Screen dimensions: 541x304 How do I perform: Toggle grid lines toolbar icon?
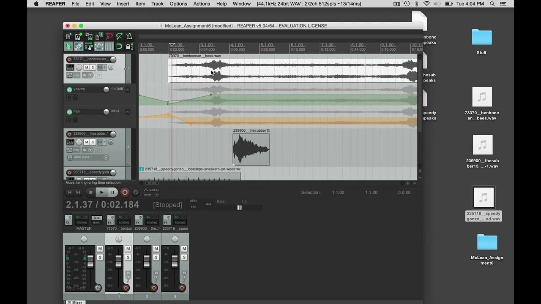[x=109, y=46]
